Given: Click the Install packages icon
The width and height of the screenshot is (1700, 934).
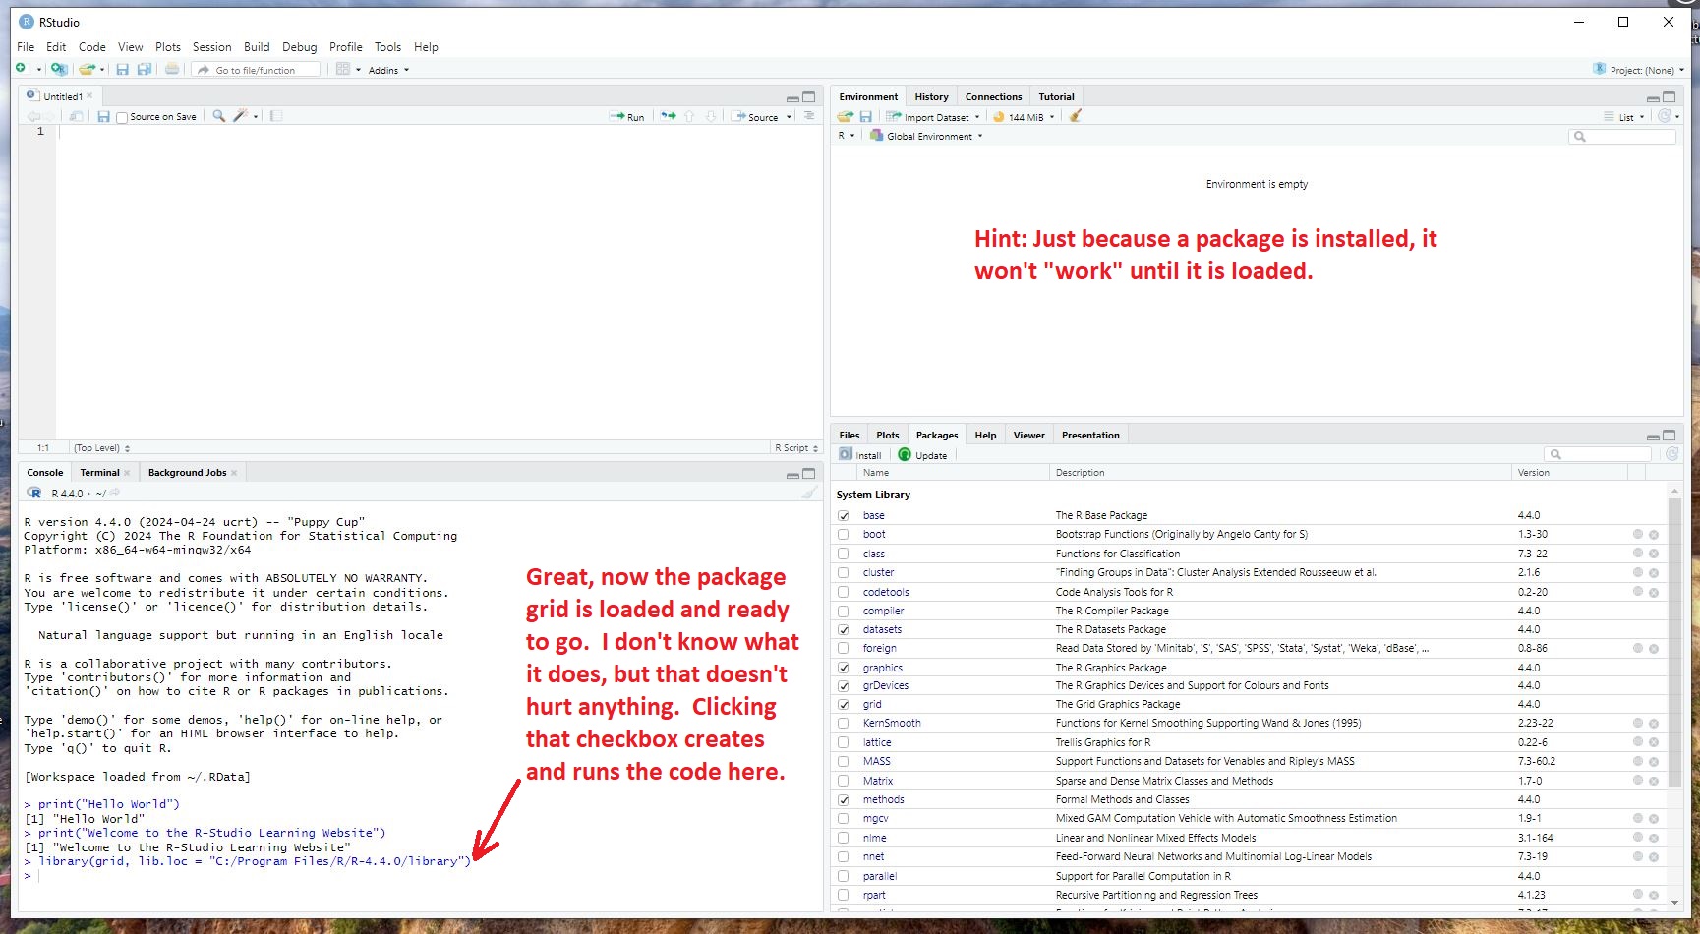Looking at the screenshot, I should tap(860, 455).
